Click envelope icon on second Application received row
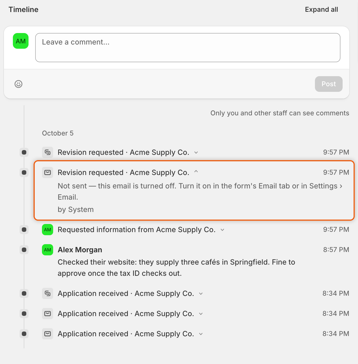 (x=48, y=314)
